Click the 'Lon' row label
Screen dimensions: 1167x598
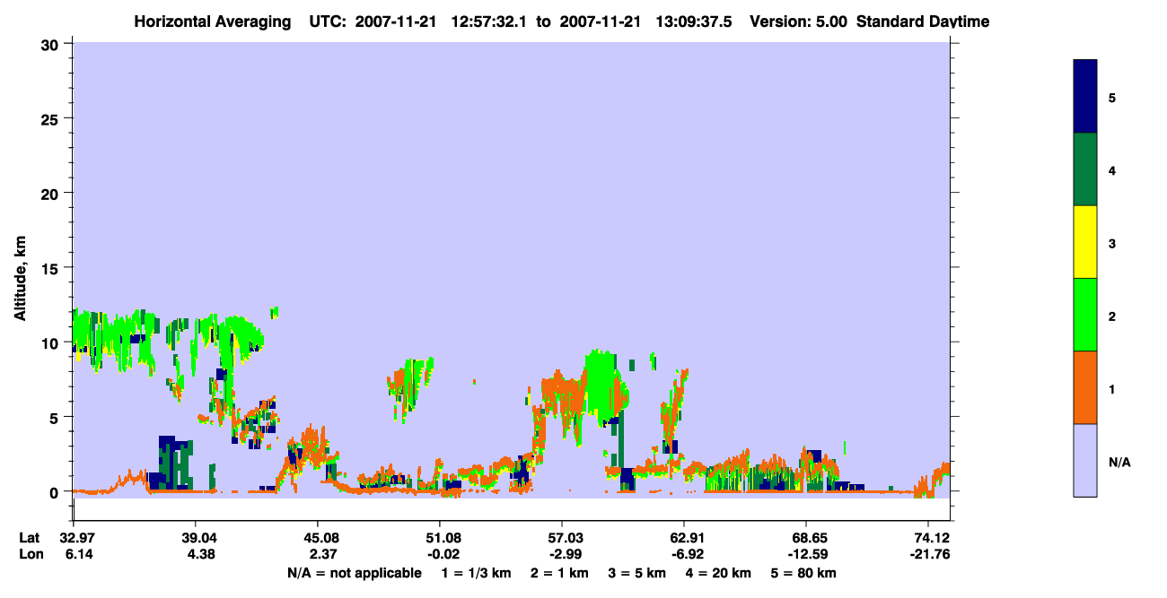point(31,554)
